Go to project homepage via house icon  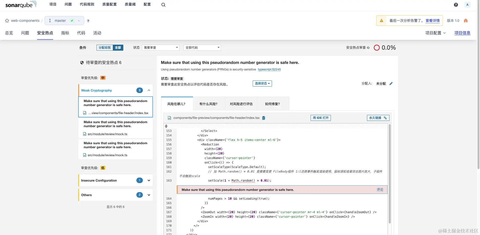(466, 21)
